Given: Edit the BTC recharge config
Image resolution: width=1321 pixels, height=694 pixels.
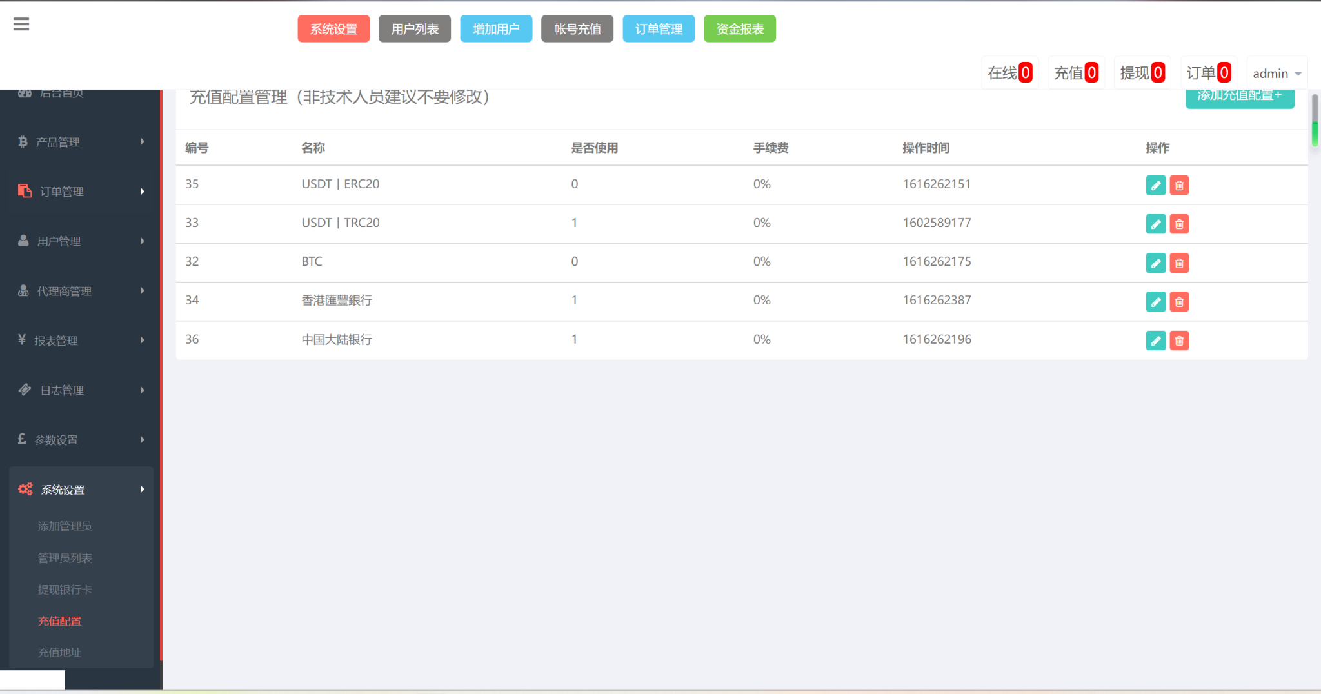Looking at the screenshot, I should coord(1155,263).
